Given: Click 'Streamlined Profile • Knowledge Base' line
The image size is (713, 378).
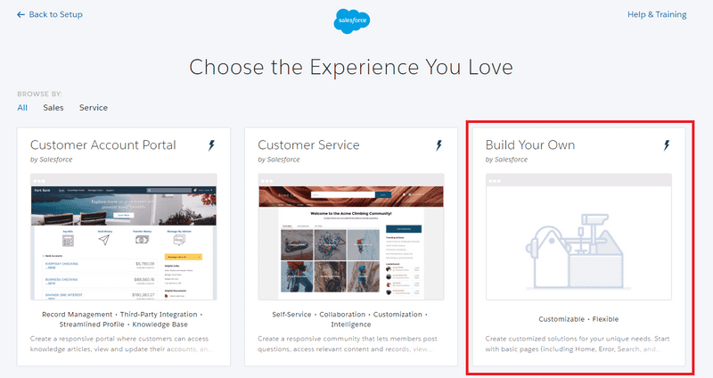Looking at the screenshot, I should [x=123, y=325].
